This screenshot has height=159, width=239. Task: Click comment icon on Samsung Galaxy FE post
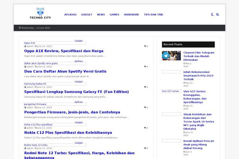point(145,87)
